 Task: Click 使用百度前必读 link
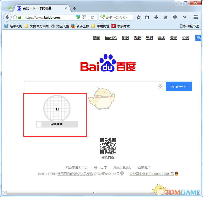(68, 174)
